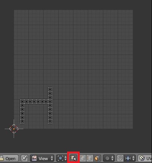Open the UV map selector
This screenshot has height=163, width=152.
(x=145, y=158)
